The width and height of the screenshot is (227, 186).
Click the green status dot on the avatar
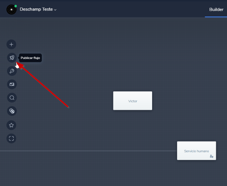(16, 6)
